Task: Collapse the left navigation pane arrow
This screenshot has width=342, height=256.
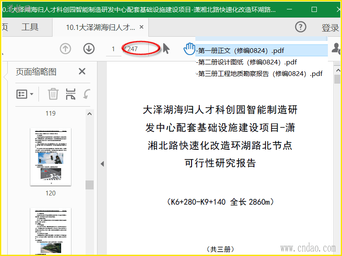Action: click(102, 164)
